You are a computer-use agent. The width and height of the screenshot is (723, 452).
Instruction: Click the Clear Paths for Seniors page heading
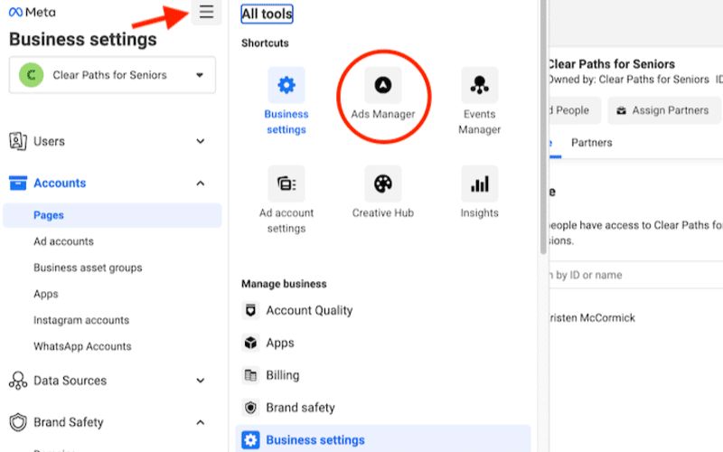click(x=612, y=64)
